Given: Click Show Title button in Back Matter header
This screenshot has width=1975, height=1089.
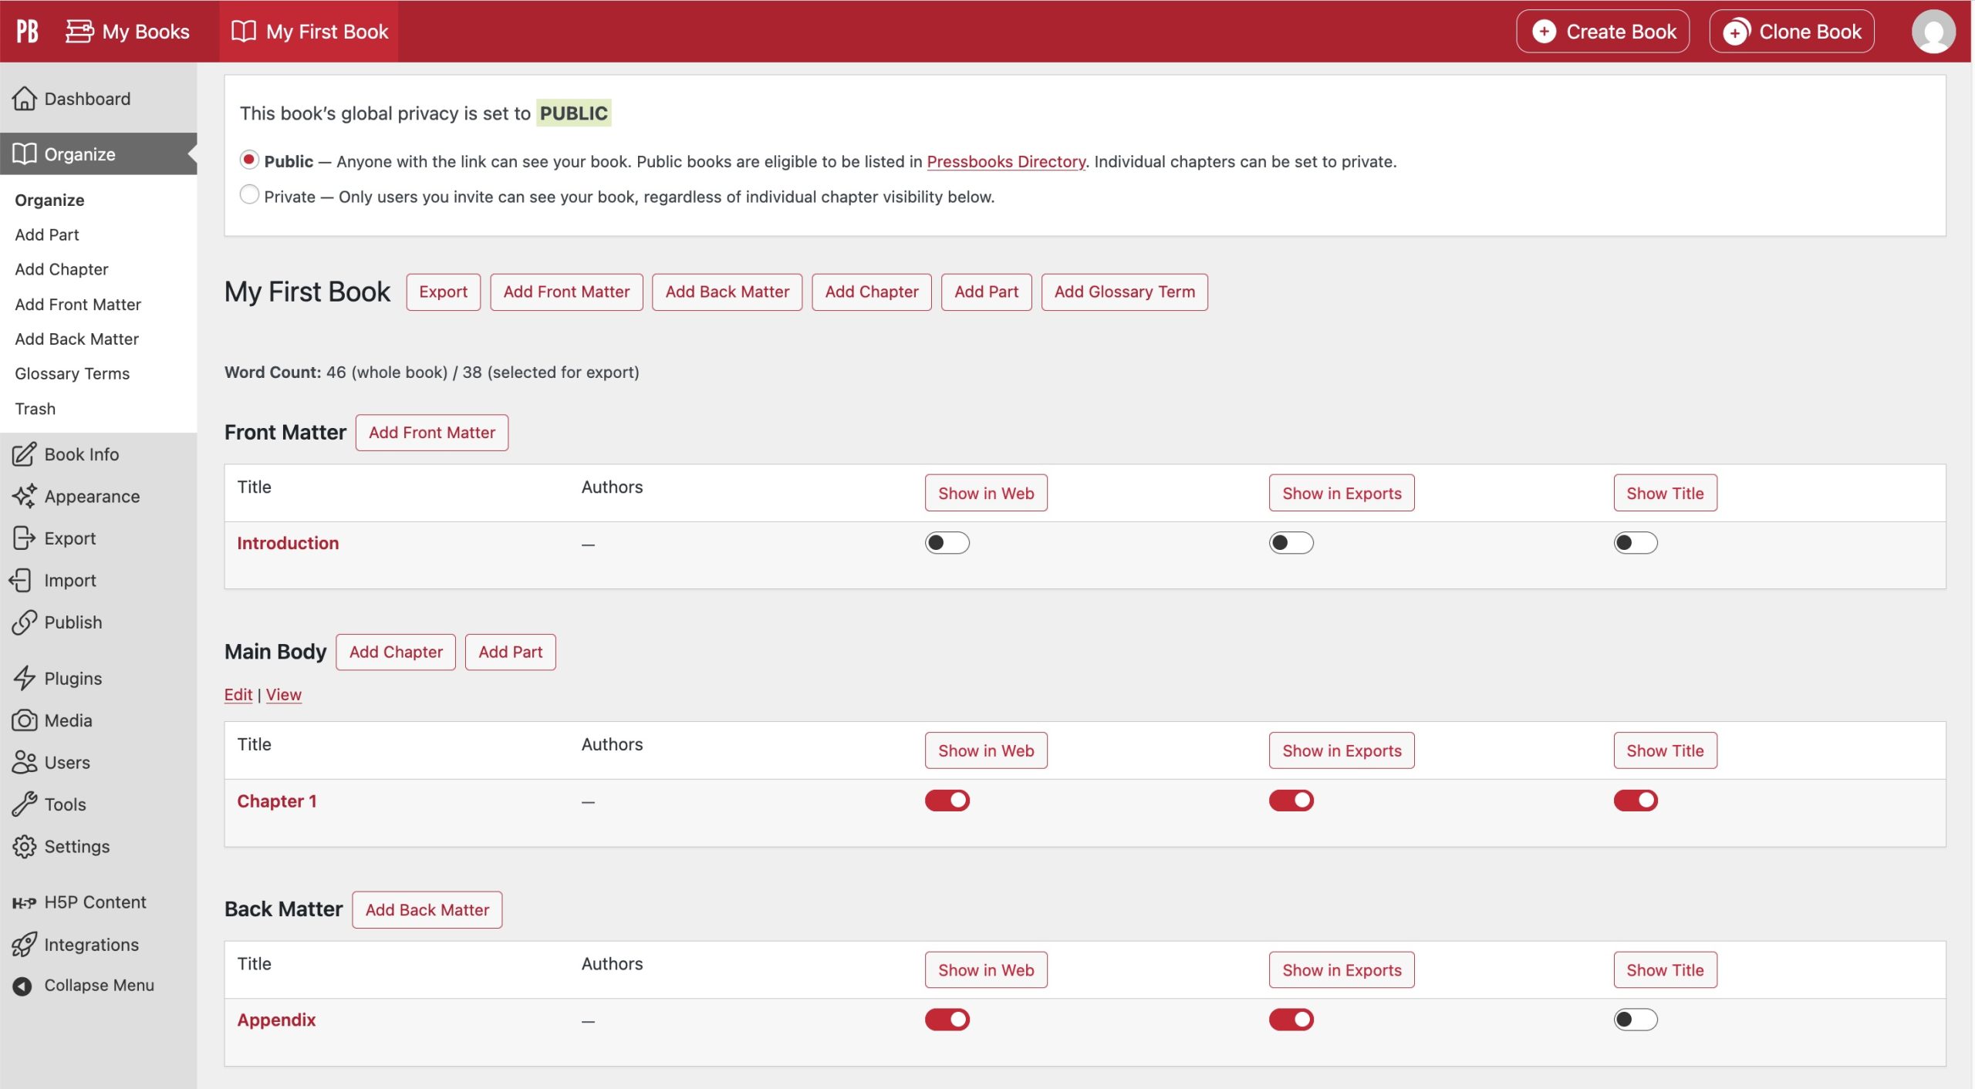Looking at the screenshot, I should click(1665, 969).
